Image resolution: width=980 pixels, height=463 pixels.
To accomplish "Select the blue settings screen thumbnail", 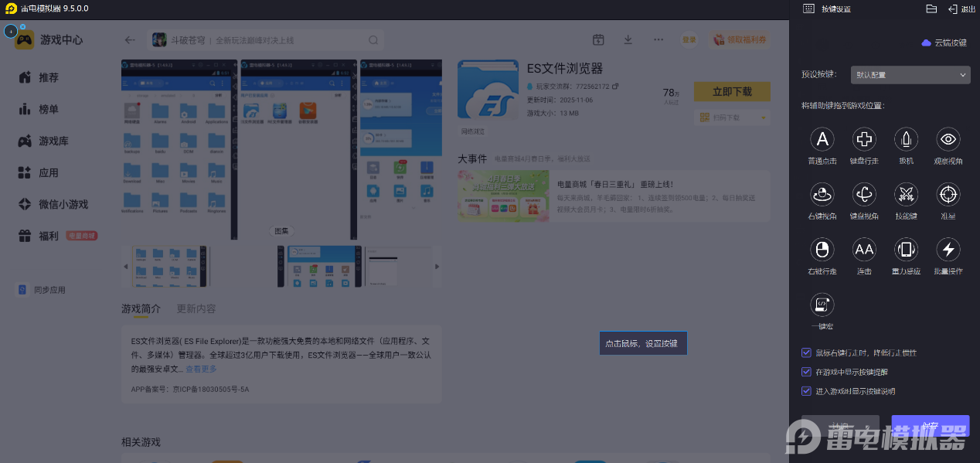I will pyautogui.click(x=320, y=266).
